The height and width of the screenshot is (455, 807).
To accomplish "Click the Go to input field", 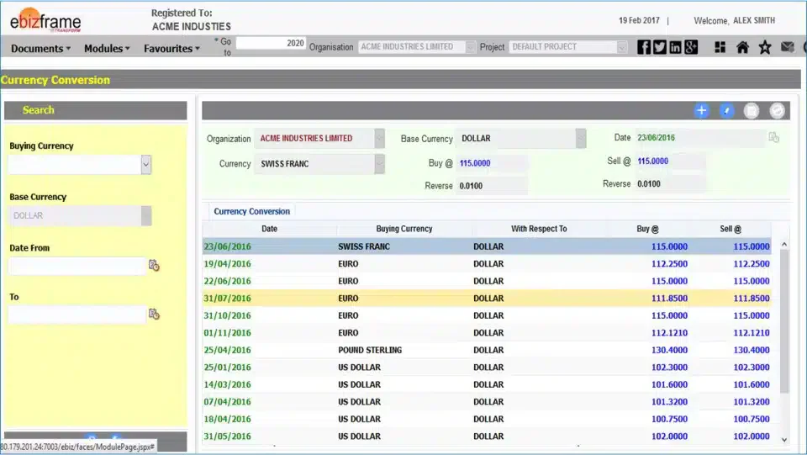I will click(271, 43).
